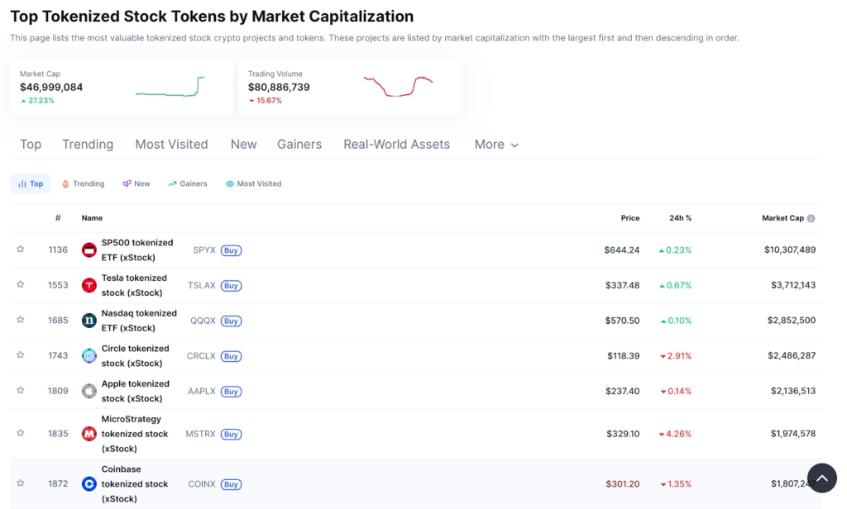847x509 pixels.
Task: Sort the list by 24h % column
Action: pyautogui.click(x=680, y=218)
